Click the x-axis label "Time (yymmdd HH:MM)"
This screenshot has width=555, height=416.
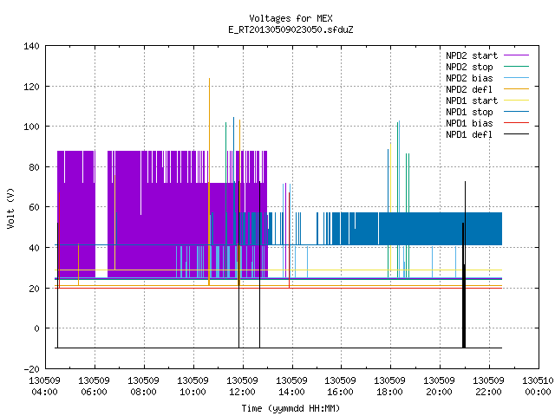pyautogui.click(x=291, y=408)
